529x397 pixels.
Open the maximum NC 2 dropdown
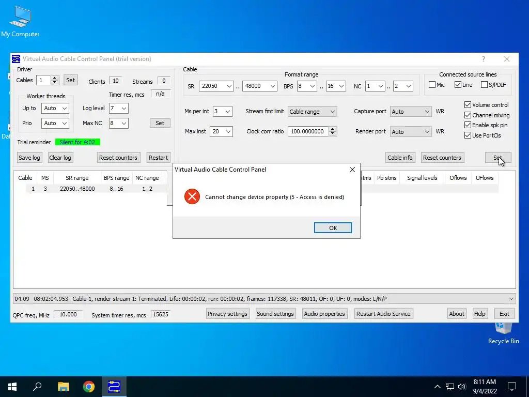(403, 86)
